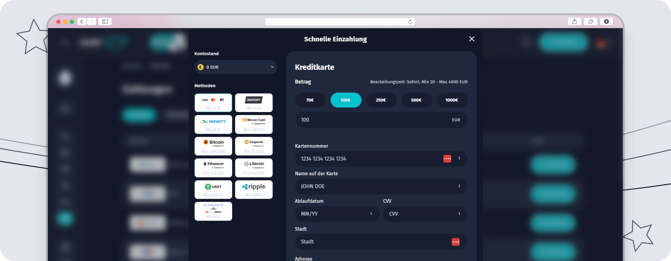Image resolution: width=671 pixels, height=261 pixels.
Task: Open the info icon in Kartennummer field
Action: point(459,158)
